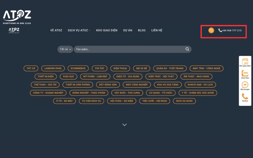Image resolution: width=253 pixels, height=158 pixels.
Task: Open DỰ ÁN menu item
Action: coord(128,30)
